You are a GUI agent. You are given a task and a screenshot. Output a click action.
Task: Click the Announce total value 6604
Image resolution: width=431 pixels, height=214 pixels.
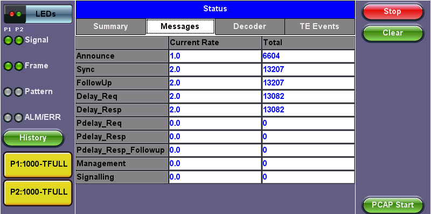308,56
